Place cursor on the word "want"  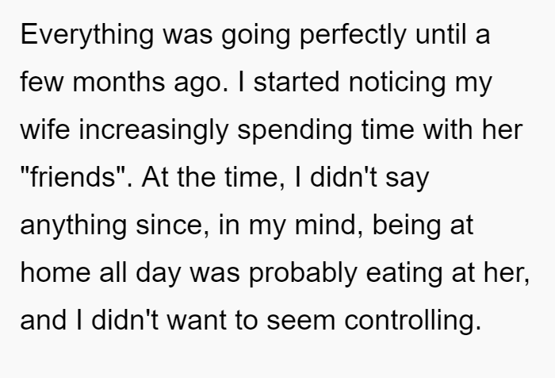(x=197, y=320)
